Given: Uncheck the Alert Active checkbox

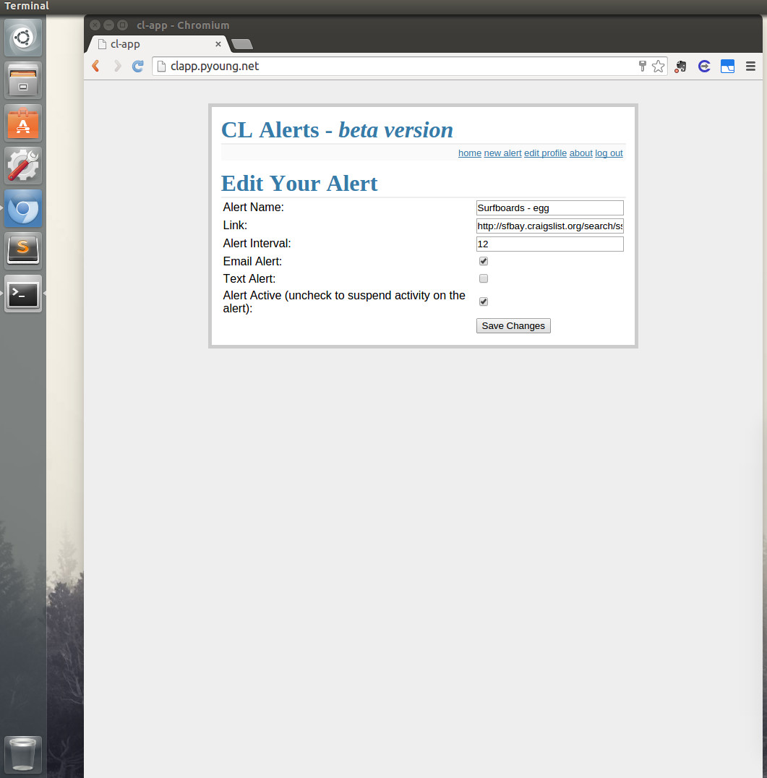Looking at the screenshot, I should coord(484,302).
